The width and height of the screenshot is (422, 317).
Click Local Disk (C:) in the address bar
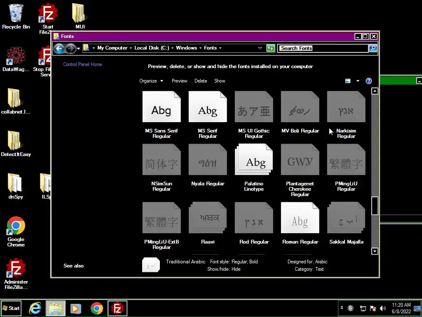(x=152, y=48)
